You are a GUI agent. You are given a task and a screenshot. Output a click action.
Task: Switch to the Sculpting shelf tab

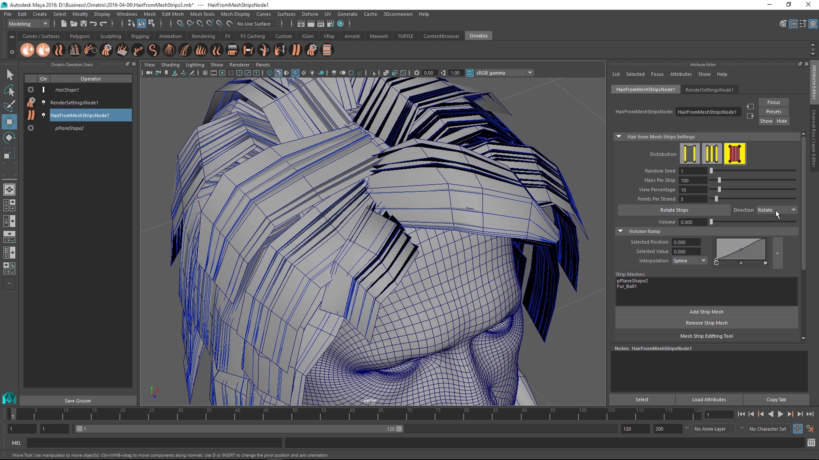click(x=111, y=36)
